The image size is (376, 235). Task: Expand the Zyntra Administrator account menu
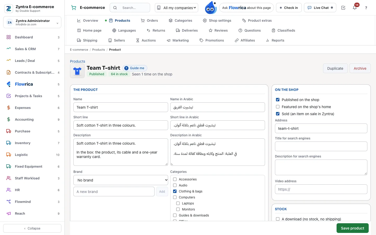point(32,22)
